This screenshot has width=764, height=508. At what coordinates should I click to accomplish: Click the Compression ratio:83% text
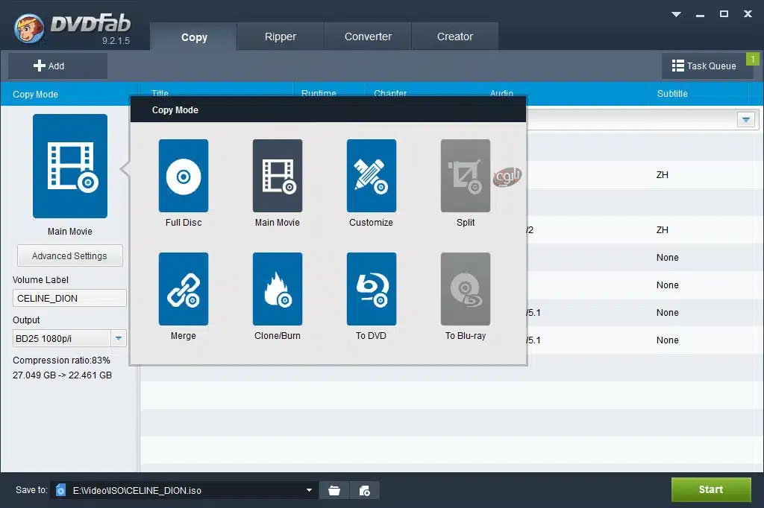[x=61, y=360]
